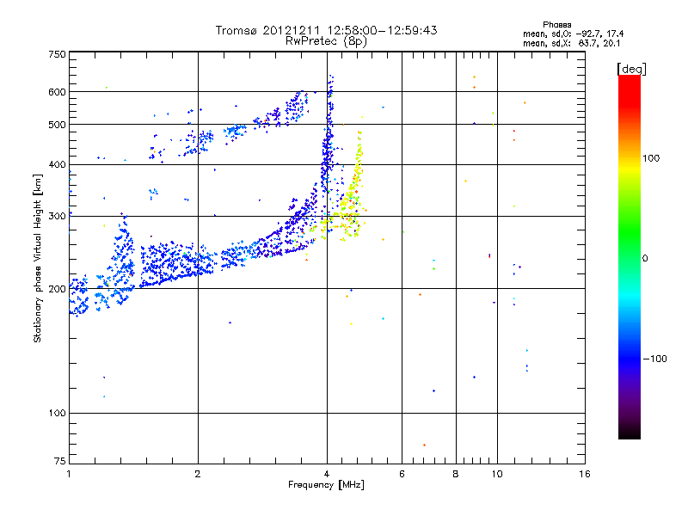Click the y-axis tick label '200'

[57, 289]
